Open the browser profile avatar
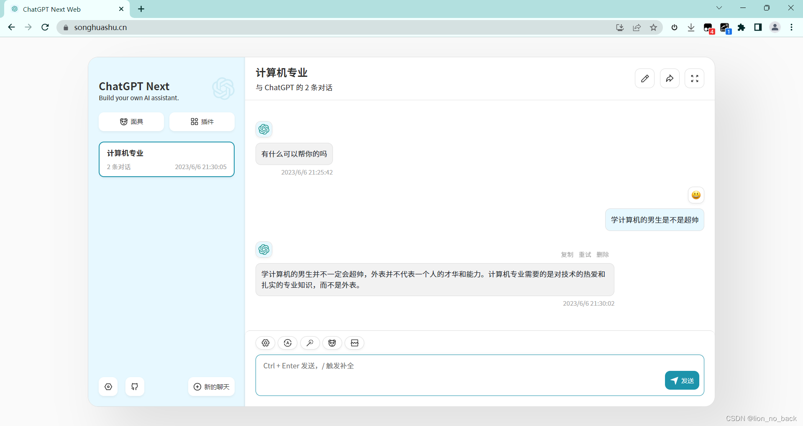Screen dimensions: 803x426 coord(775,28)
